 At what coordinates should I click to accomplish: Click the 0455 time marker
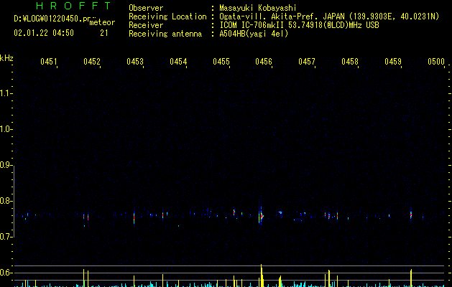(221, 62)
